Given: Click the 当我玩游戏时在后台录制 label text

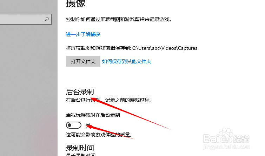Looking at the screenshot, I should 93,115.
